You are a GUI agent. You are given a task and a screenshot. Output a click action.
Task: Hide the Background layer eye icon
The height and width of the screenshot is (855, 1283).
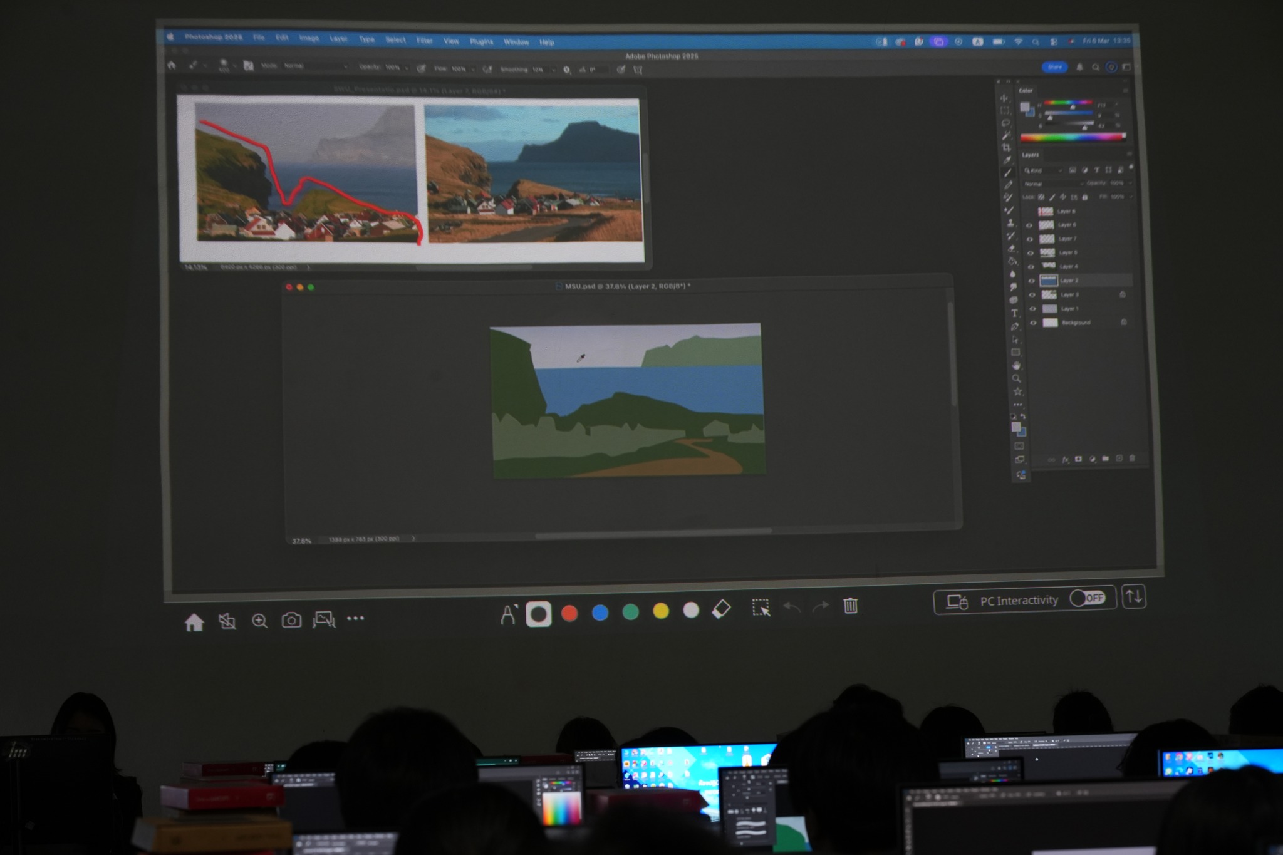point(1033,323)
